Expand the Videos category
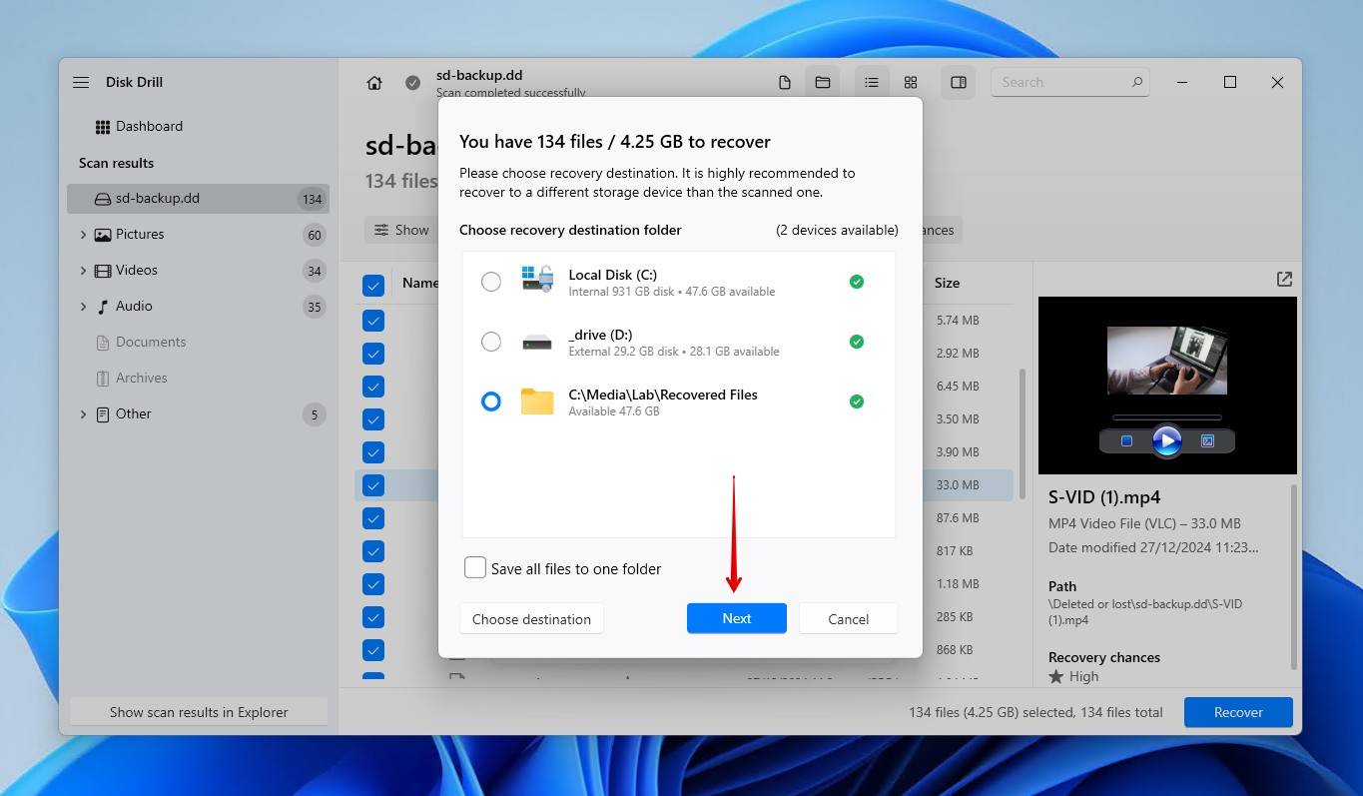 [83, 270]
